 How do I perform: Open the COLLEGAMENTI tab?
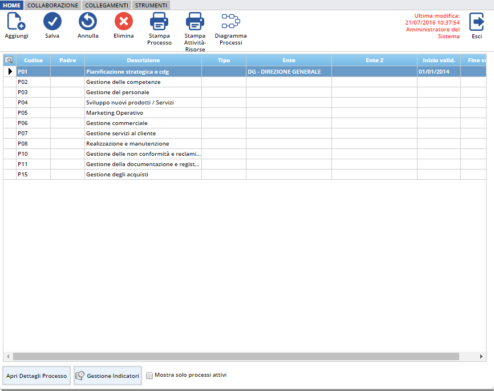tap(107, 5)
